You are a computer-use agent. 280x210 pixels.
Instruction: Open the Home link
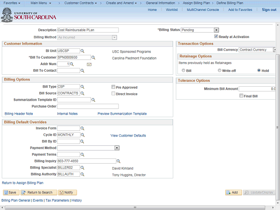pos(152,10)
